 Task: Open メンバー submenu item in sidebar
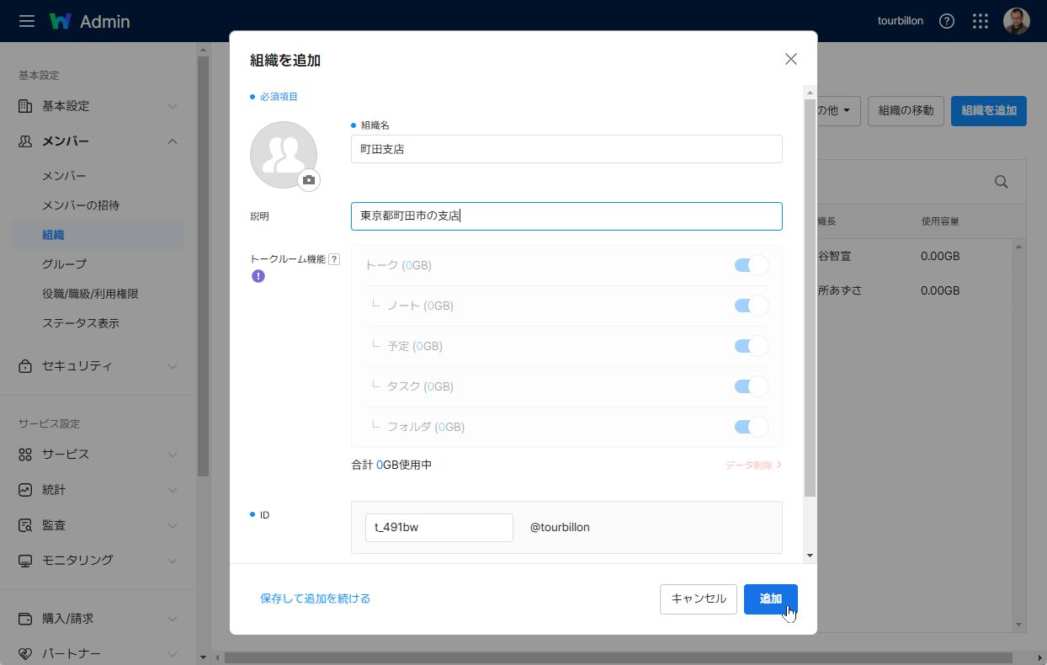click(64, 176)
